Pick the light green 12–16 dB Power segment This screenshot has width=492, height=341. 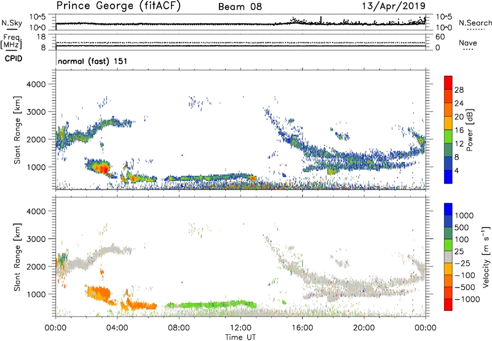[448, 137]
